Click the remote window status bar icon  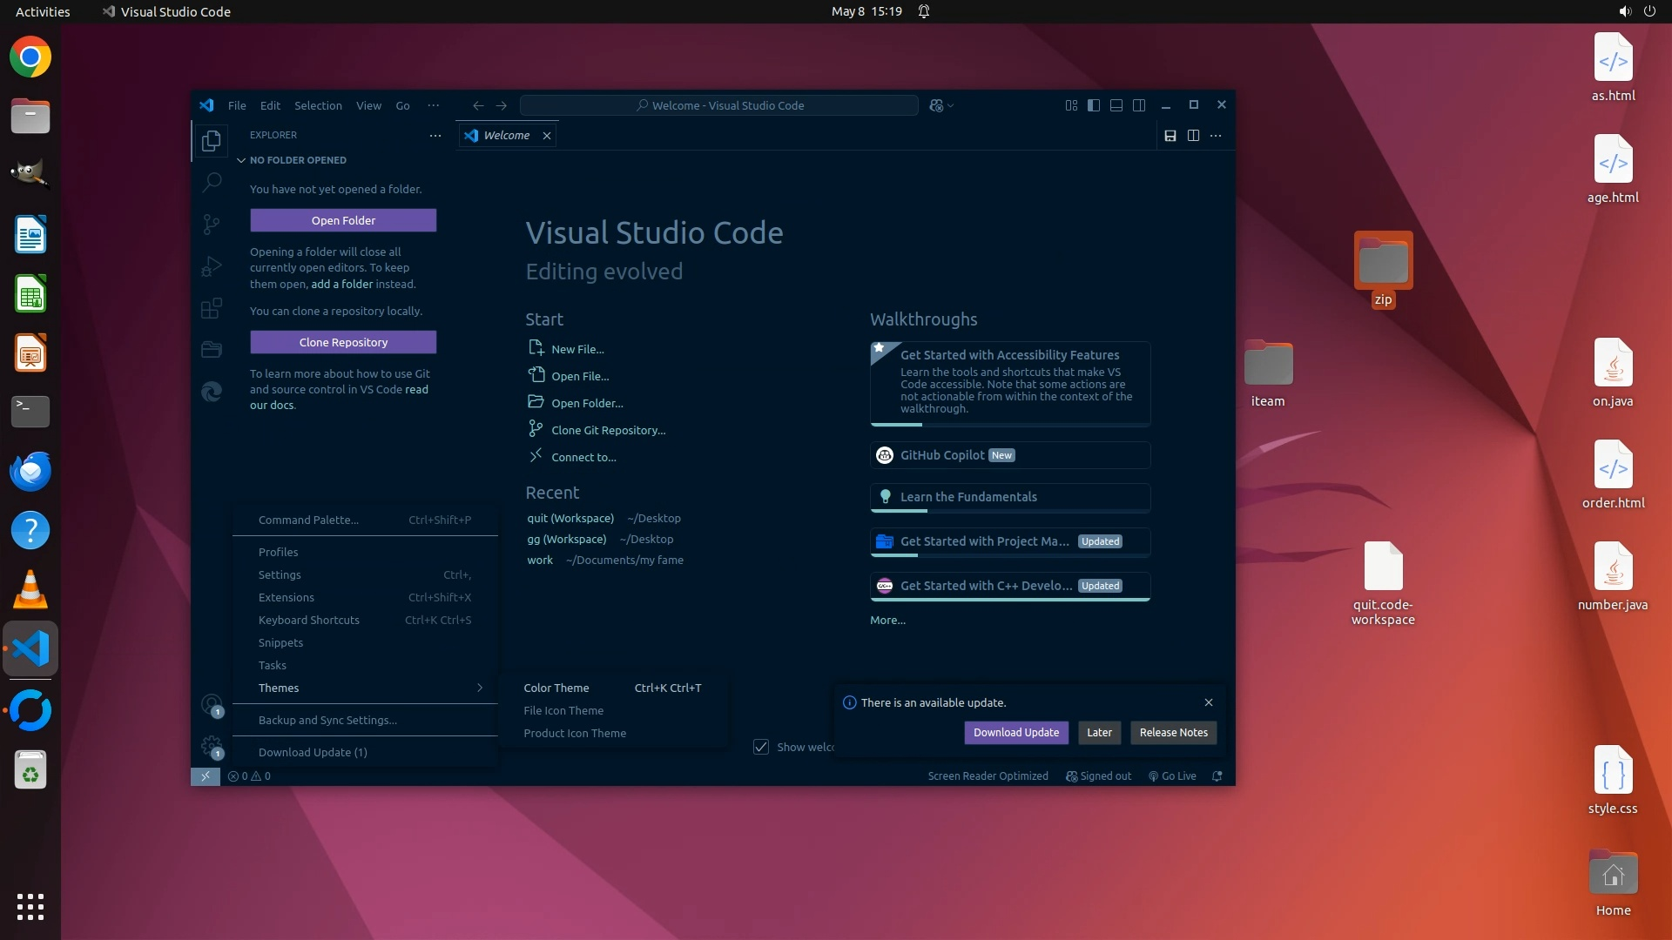206,776
